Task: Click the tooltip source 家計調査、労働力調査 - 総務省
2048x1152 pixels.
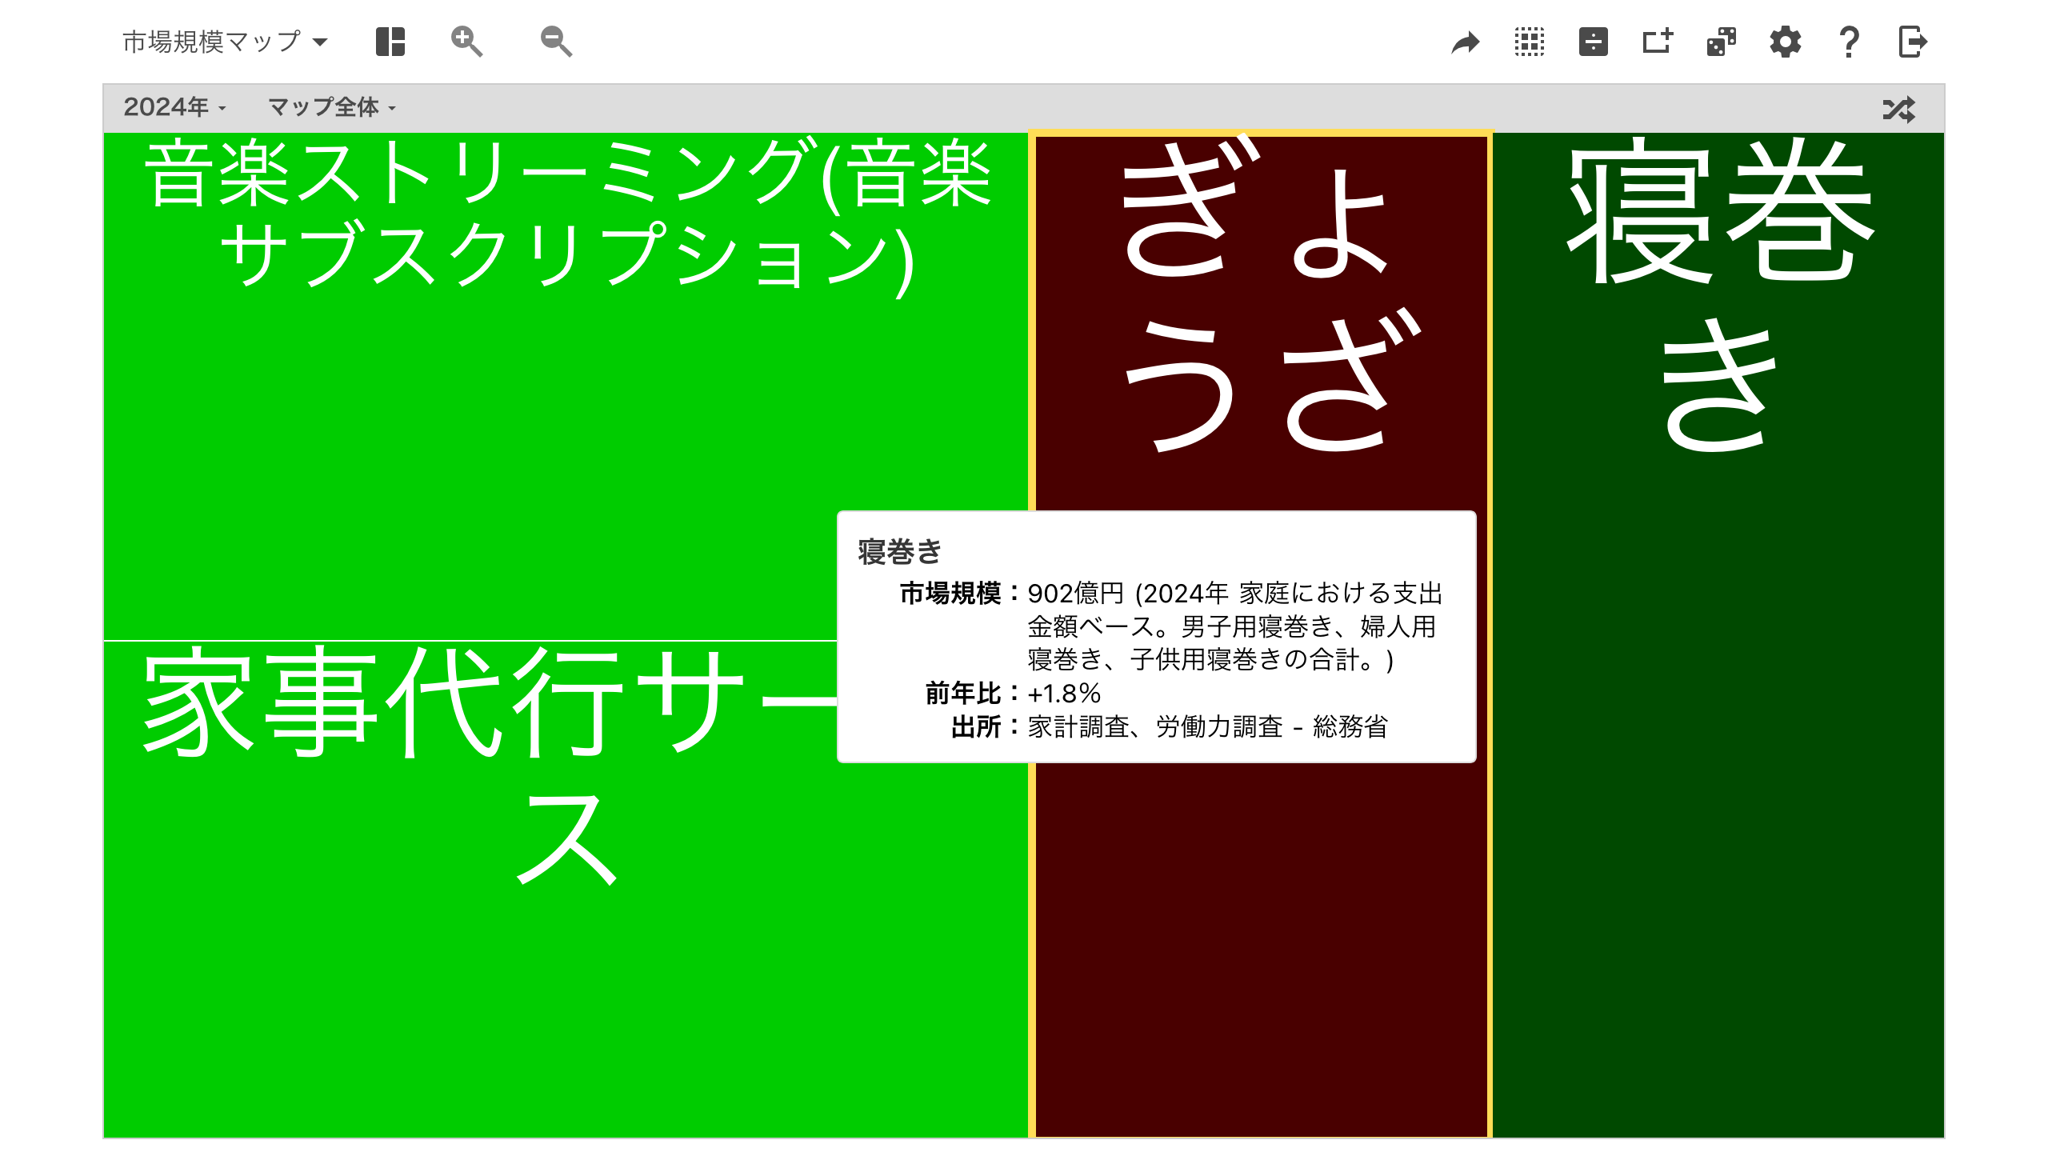Action: [x=1208, y=726]
